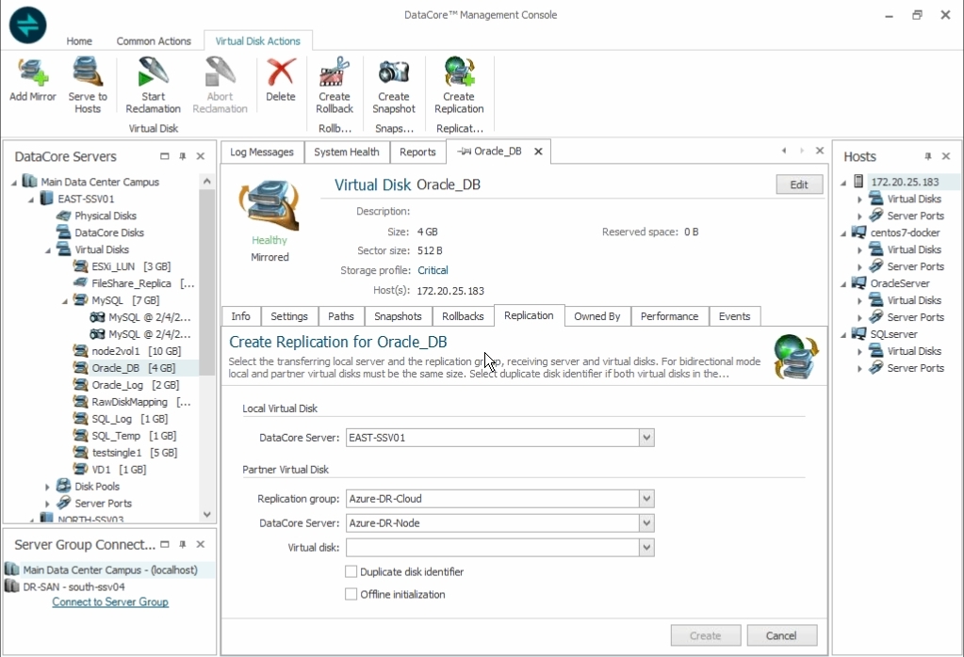Select host 172.20.25.183 in Hosts panel
964x657 pixels.
pos(905,182)
